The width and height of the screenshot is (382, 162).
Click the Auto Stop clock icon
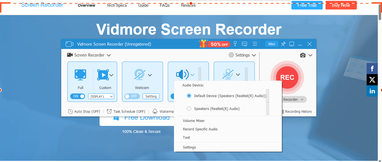(70, 111)
